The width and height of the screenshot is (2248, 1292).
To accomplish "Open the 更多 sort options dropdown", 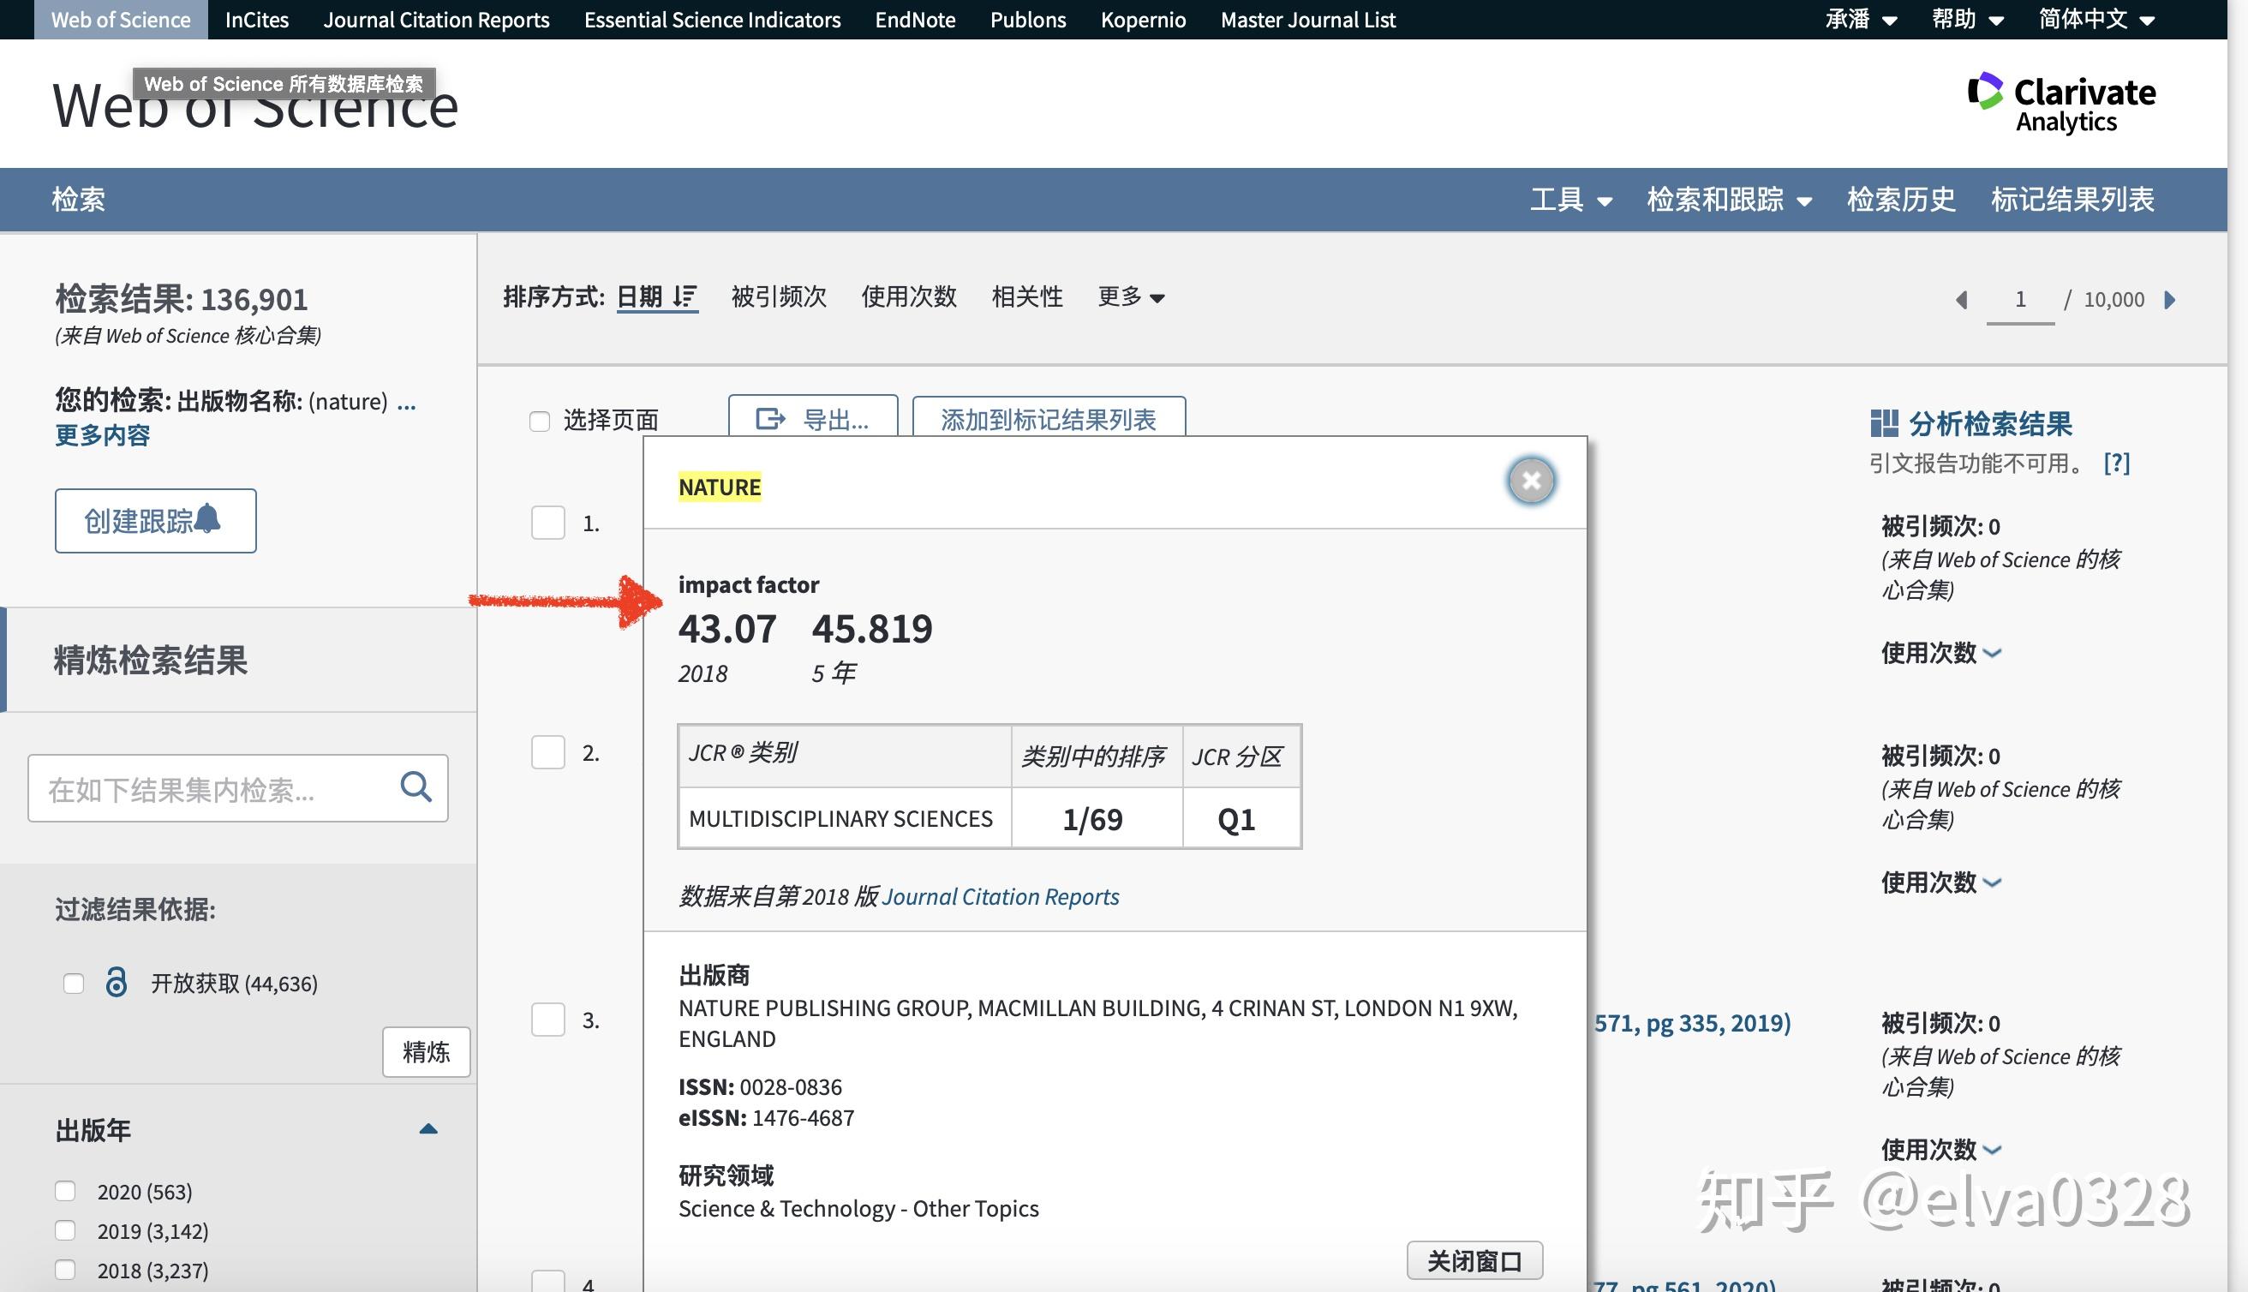I will (x=1131, y=296).
